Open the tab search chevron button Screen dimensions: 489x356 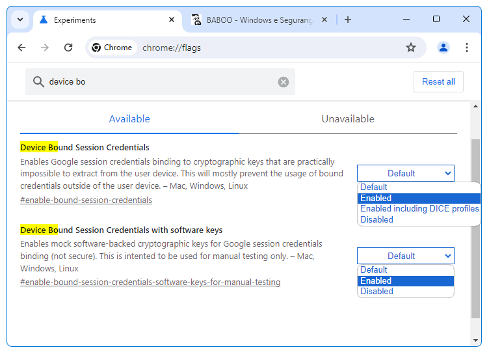(x=20, y=20)
